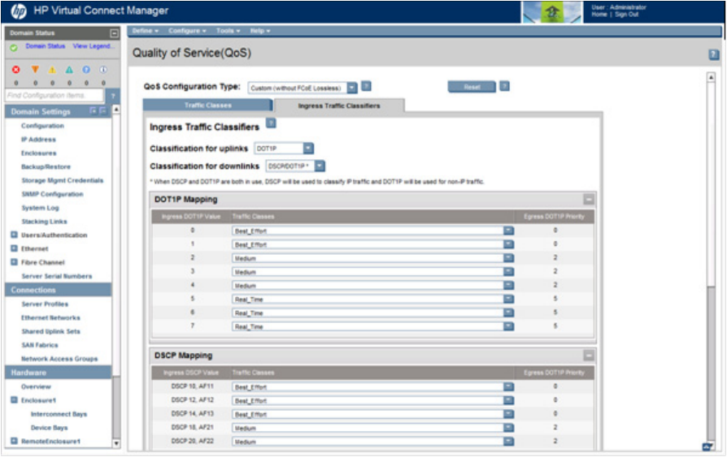This screenshot has width=727, height=457.
Task: Collapse the DSCP Mapping section
Action: click(589, 356)
